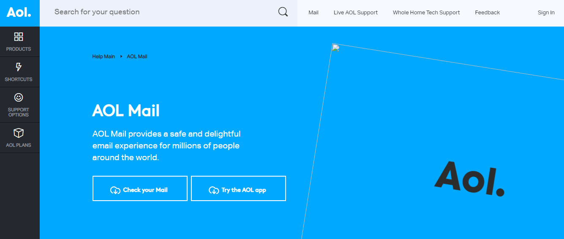The height and width of the screenshot is (239, 564).
Task: Open the Feedback link
Action: tap(487, 13)
